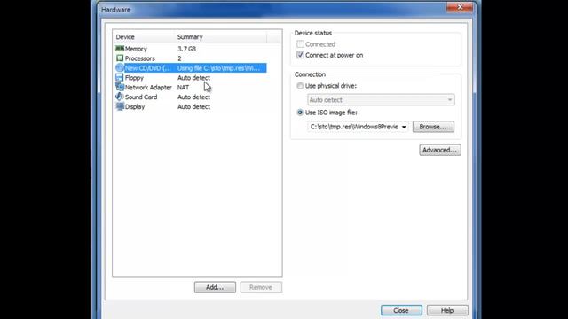Toggle Connect at power on checkbox
568x319 pixels.
tap(300, 55)
